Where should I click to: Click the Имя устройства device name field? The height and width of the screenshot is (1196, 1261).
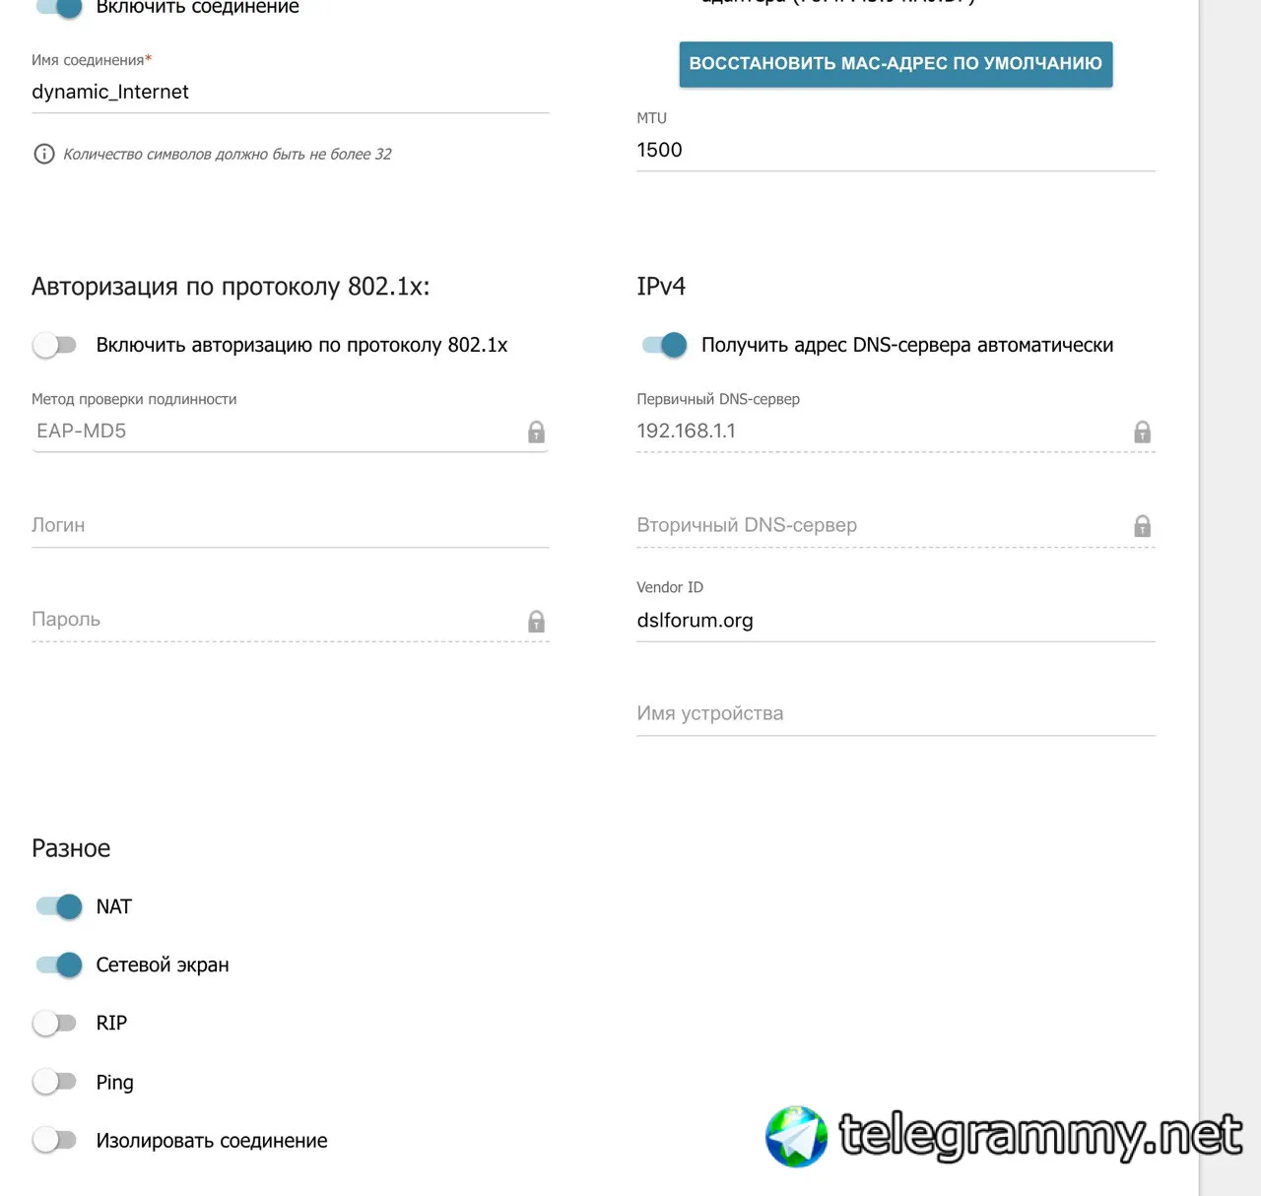pos(895,713)
